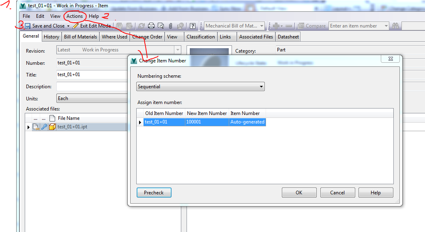Click the Save and Close floppy icon
425x232 pixels.
pos(28,26)
